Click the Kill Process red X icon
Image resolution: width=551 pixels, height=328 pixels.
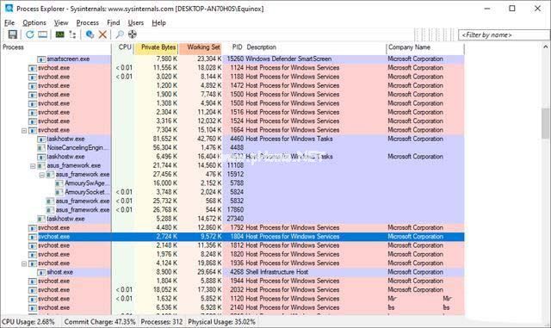102,34
